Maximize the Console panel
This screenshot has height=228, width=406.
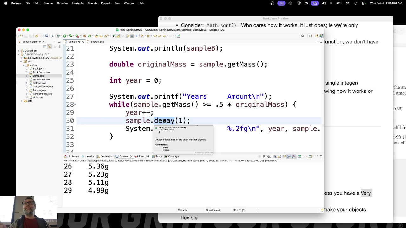[321, 156]
